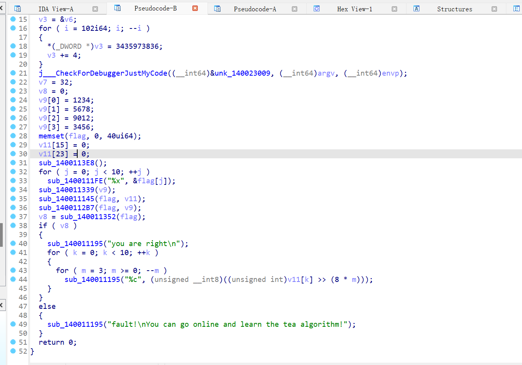Click sub_1400113E8 function call
The height and width of the screenshot is (365, 522).
[x=66, y=163]
